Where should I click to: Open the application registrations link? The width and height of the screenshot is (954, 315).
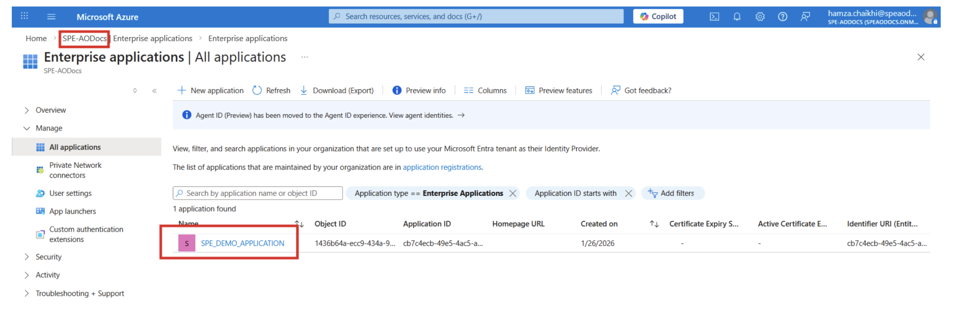[x=442, y=168]
